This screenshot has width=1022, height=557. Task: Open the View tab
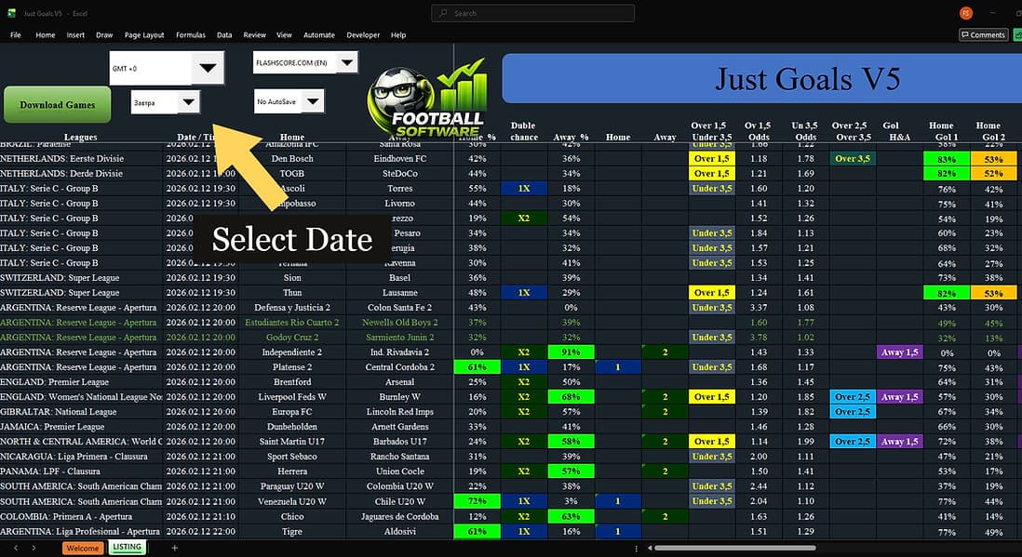[284, 35]
